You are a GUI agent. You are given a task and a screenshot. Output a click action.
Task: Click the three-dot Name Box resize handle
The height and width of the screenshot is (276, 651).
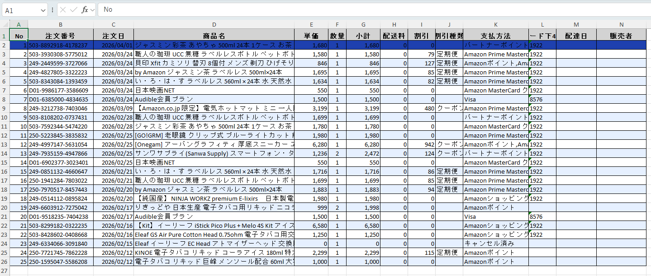coord(52,9)
